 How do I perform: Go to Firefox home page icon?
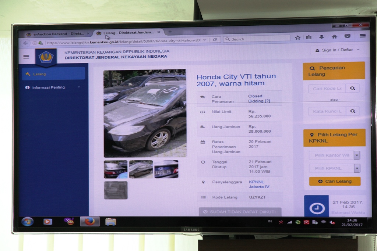(334, 37)
